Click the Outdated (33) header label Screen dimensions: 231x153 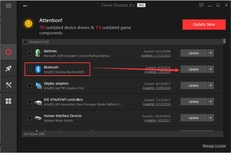(39, 42)
